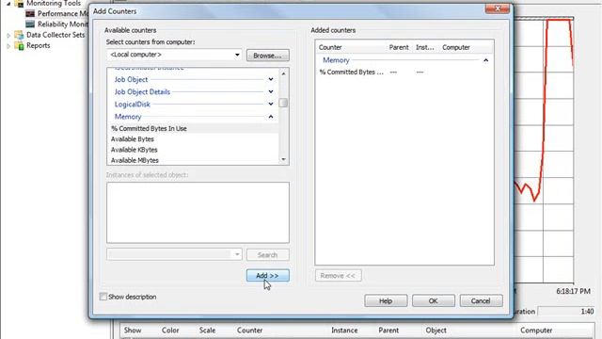Click the Counter column header in Added counters
Screen dimensions: 602x339
click(x=330, y=47)
